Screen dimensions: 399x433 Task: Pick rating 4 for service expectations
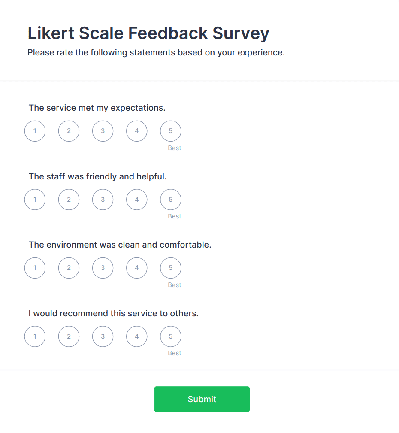click(137, 131)
